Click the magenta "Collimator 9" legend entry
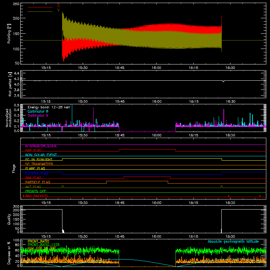This screenshot has height=270, width=270. pyautogui.click(x=38, y=115)
